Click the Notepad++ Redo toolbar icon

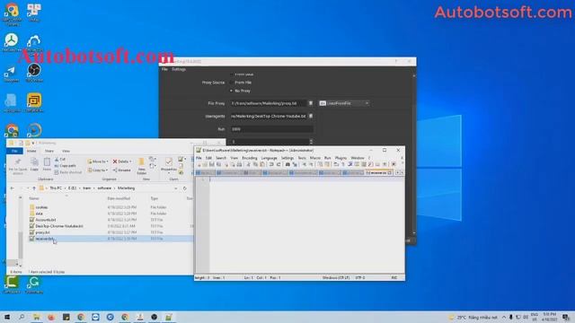279,164
